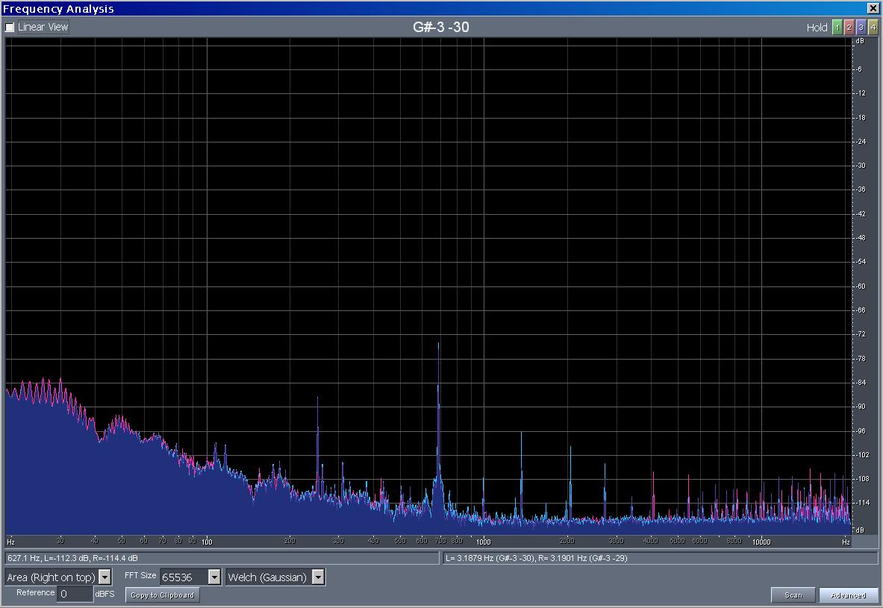Click the 1000 Hz axis label
Viewport: 883px width, 608px height.
(483, 542)
